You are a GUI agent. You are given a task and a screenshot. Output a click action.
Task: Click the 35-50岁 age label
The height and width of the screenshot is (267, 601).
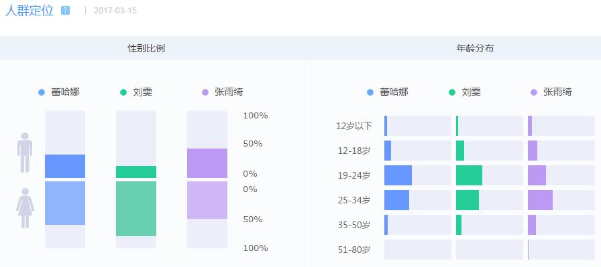tap(354, 226)
